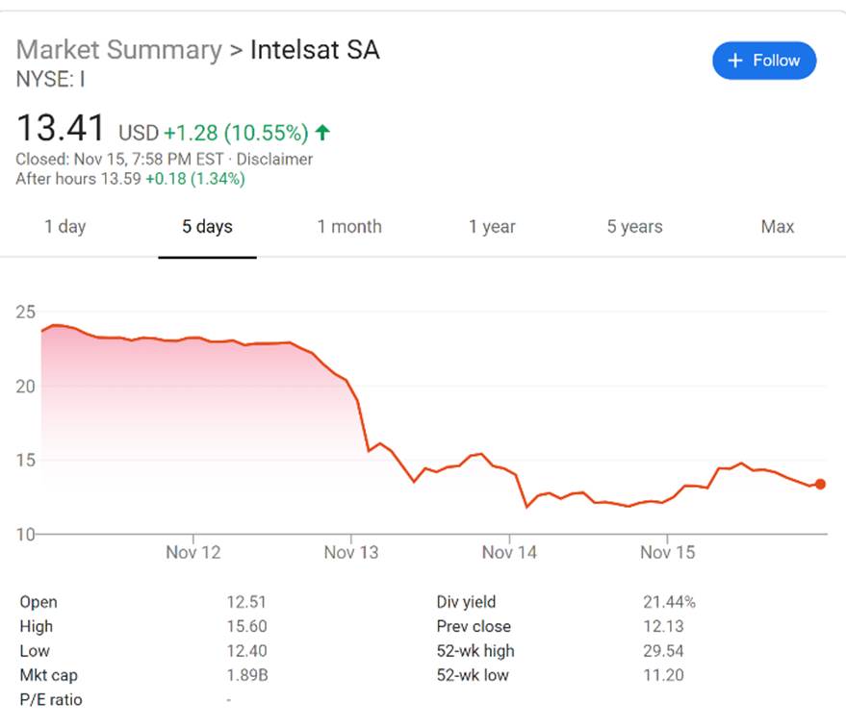Select the 1 day tab
Image resolution: width=846 pixels, height=728 pixels.
64,227
